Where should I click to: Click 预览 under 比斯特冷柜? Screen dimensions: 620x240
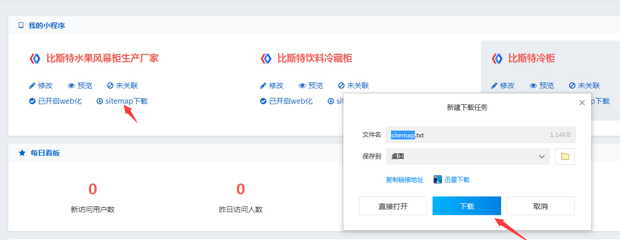click(x=542, y=86)
